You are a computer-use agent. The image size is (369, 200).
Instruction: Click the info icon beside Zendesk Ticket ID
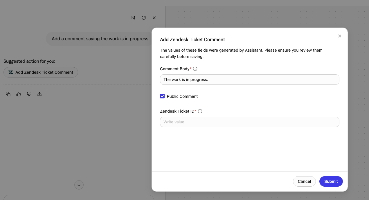pyautogui.click(x=200, y=111)
